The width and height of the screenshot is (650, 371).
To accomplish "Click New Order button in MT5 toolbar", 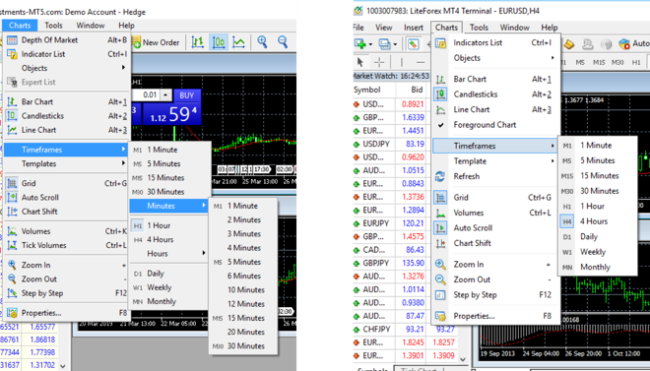I will (x=157, y=42).
